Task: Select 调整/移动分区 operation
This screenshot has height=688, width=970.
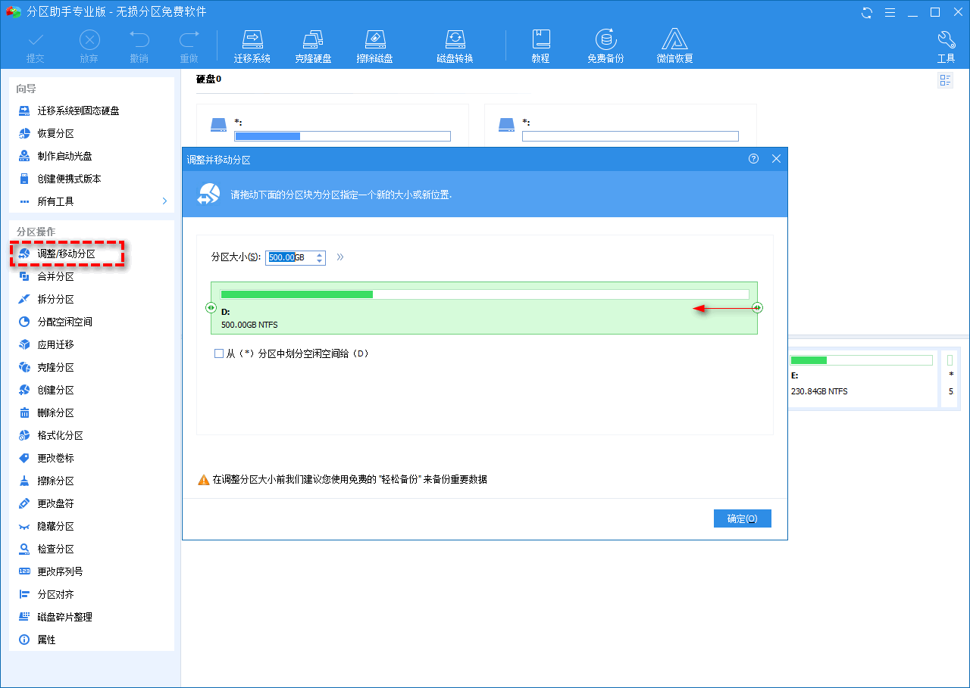Action: pos(67,254)
